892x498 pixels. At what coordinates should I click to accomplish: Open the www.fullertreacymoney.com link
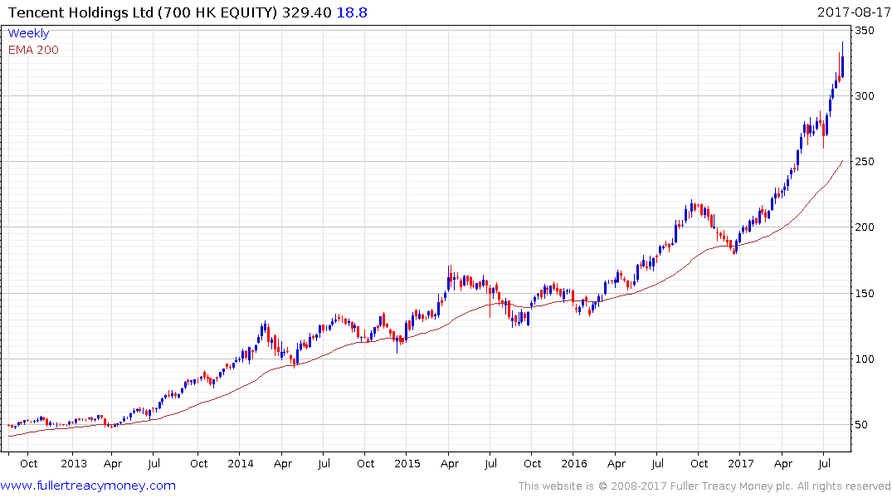[88, 486]
